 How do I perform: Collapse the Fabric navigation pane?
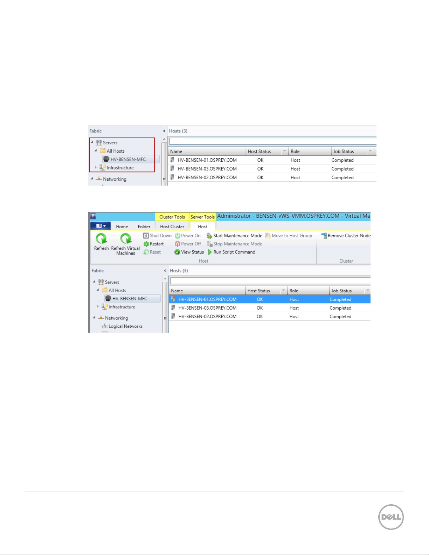(165, 271)
